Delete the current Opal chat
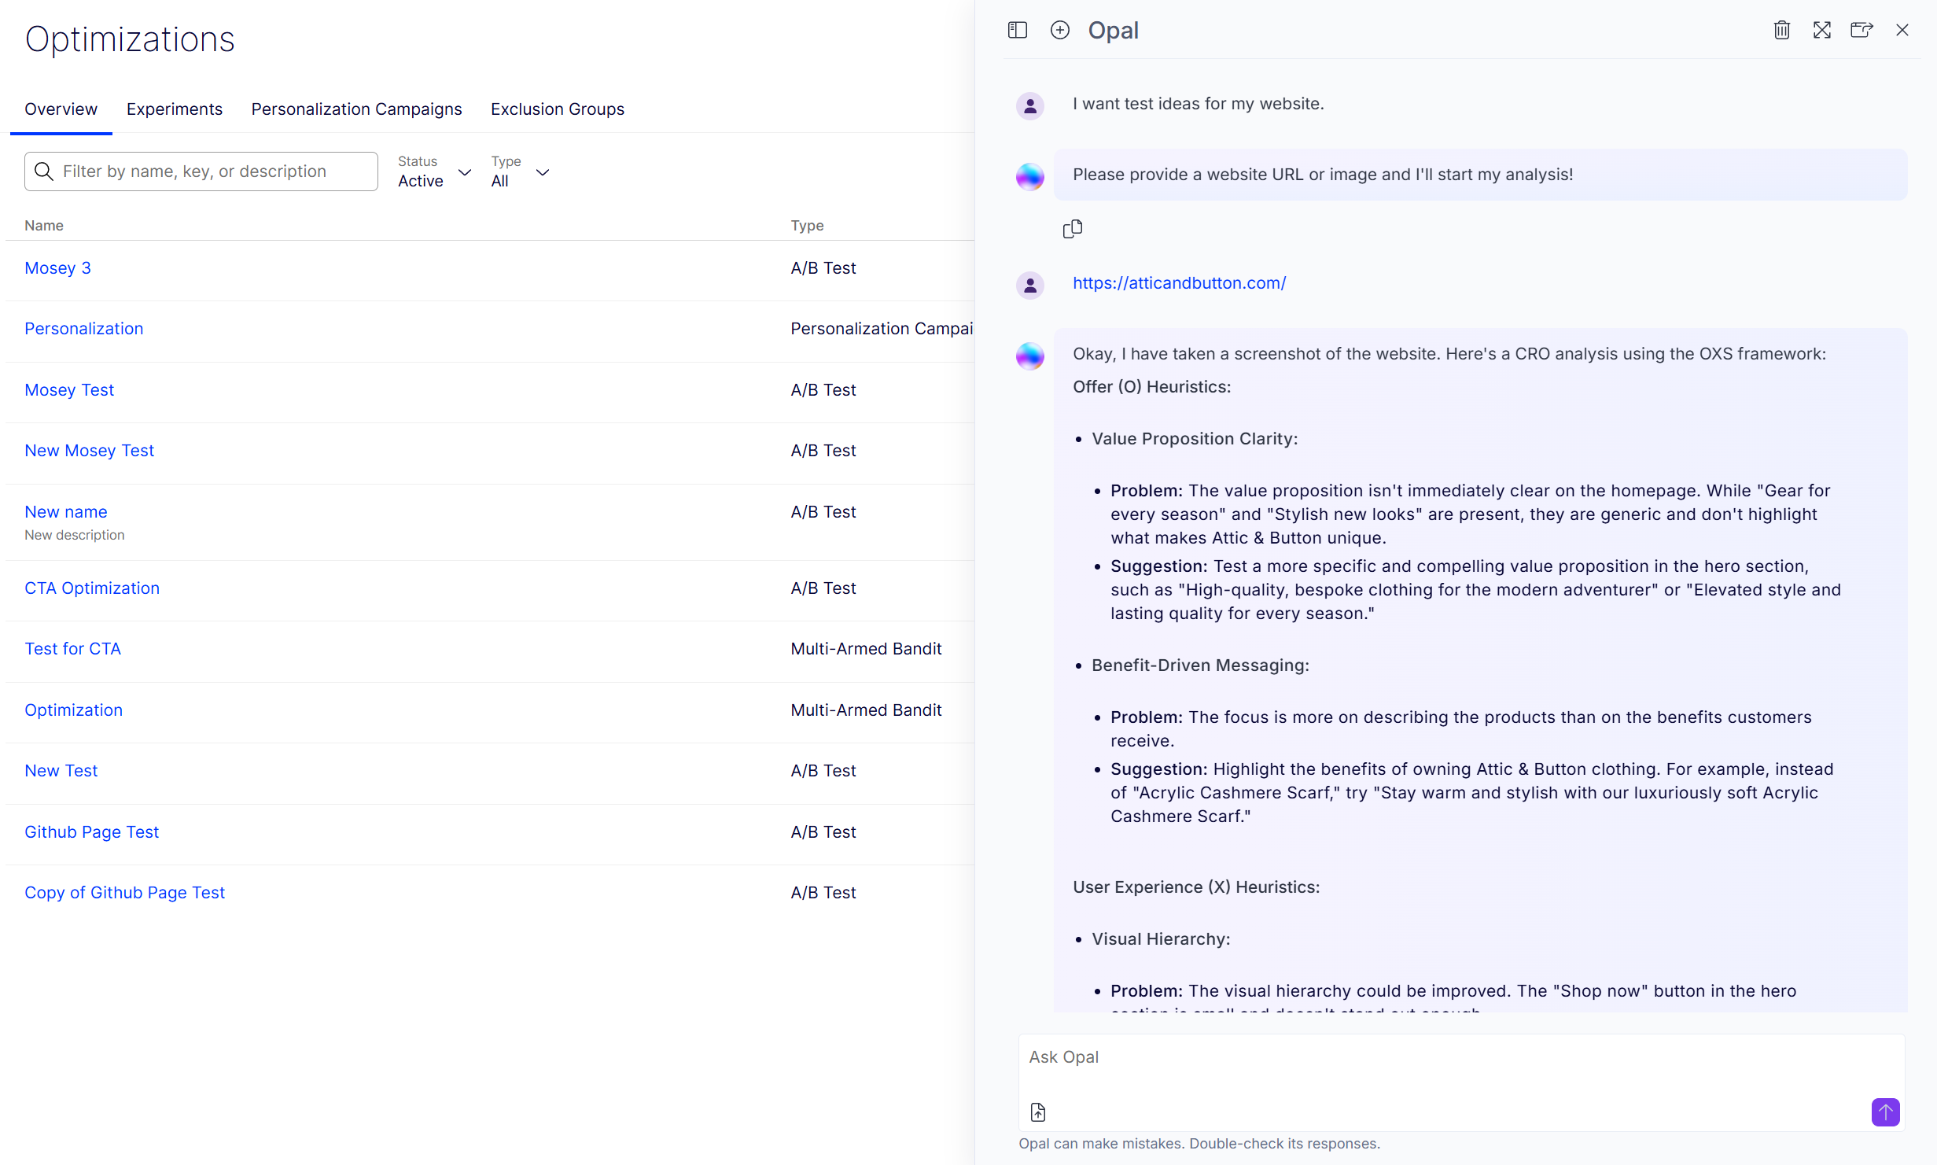 pyautogui.click(x=1781, y=30)
